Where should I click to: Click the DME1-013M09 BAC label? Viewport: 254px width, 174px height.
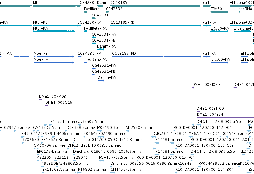point(210,109)
